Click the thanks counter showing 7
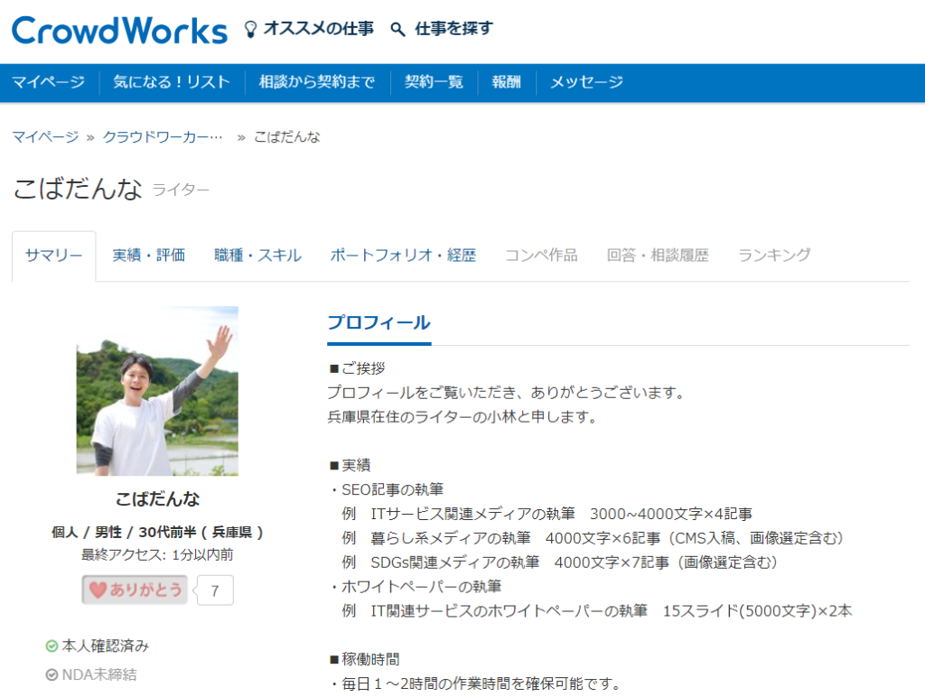This screenshot has width=925, height=697. click(x=214, y=590)
